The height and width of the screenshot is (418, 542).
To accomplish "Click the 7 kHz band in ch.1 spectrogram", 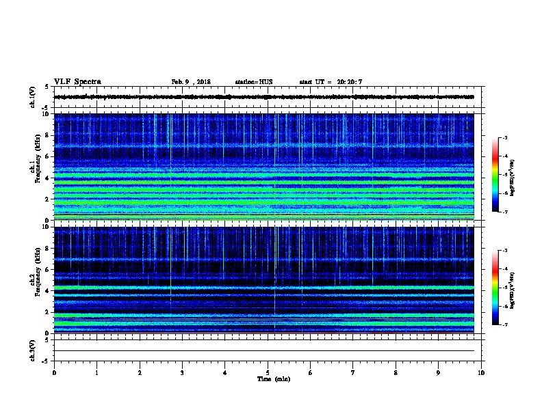I will (264, 146).
